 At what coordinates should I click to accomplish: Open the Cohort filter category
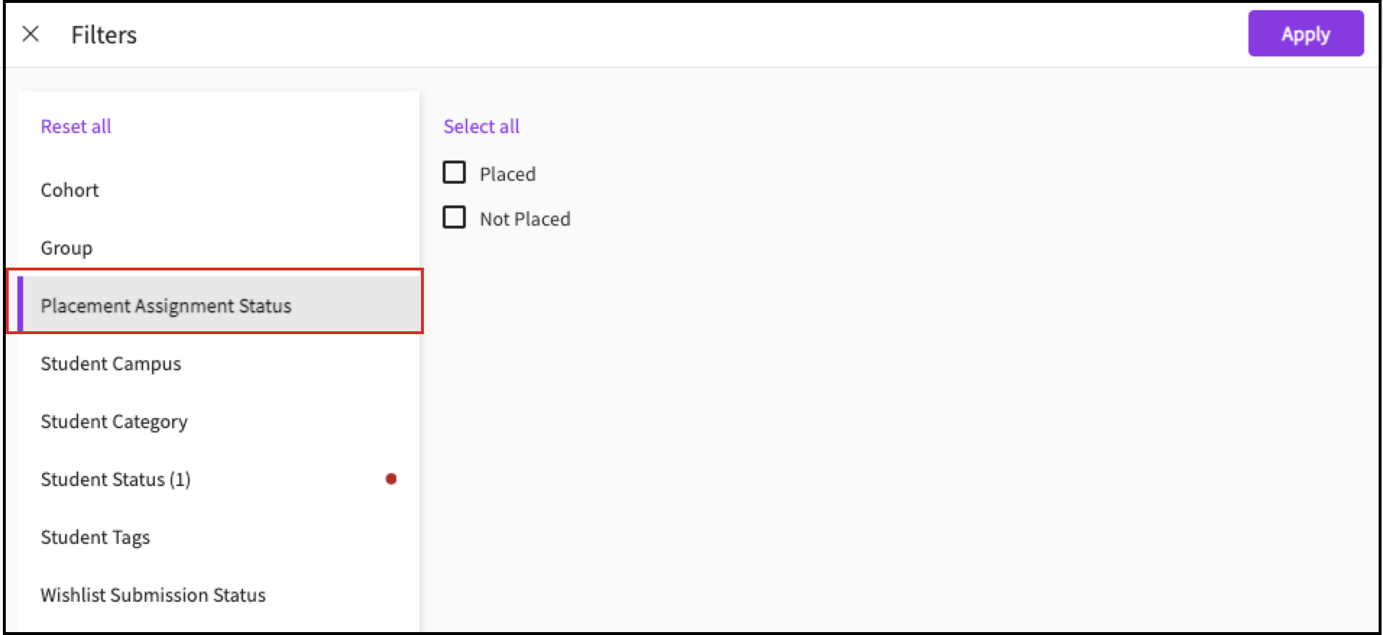(x=218, y=190)
